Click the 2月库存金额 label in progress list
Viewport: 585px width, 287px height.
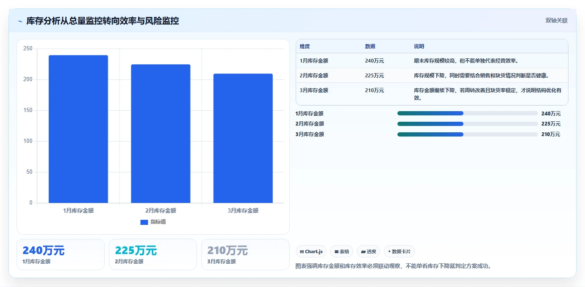click(309, 124)
